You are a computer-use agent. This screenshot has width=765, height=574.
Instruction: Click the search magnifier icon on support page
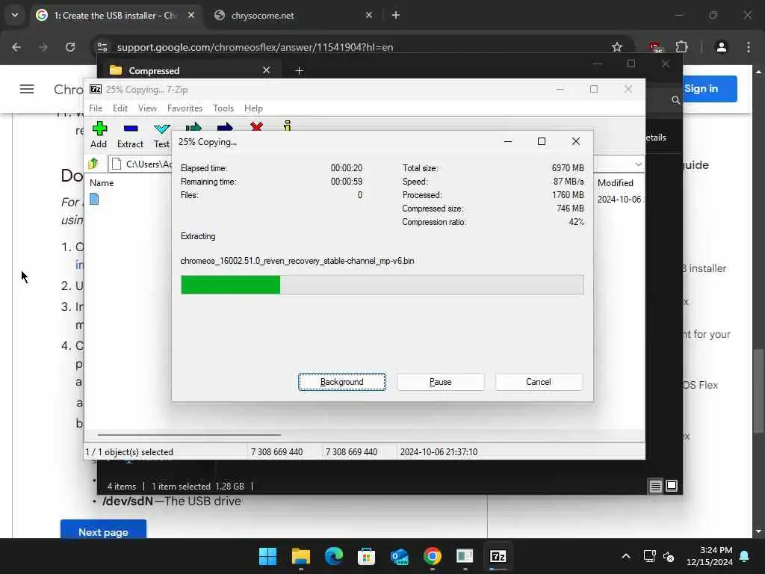(x=675, y=100)
